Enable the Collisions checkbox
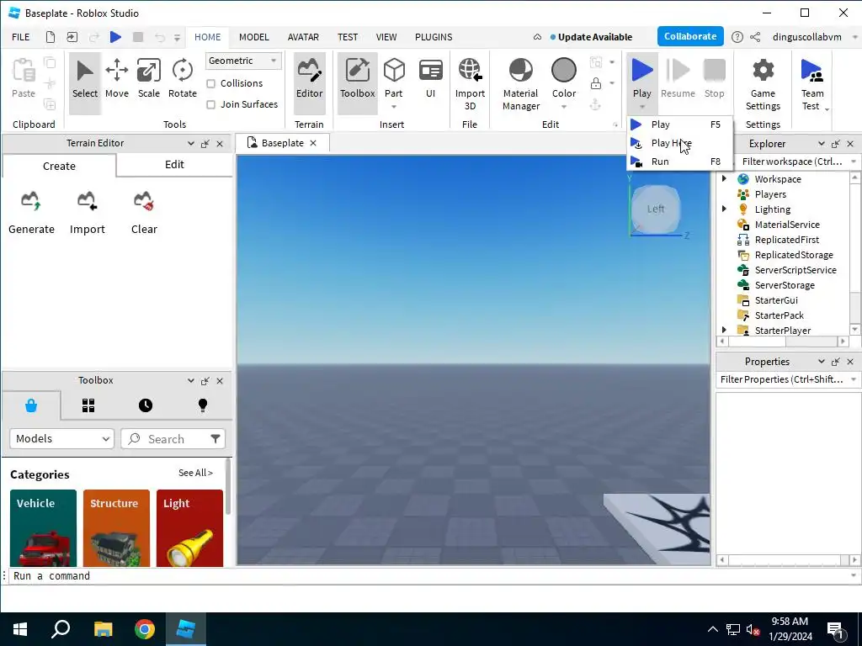862x646 pixels. coord(211,83)
